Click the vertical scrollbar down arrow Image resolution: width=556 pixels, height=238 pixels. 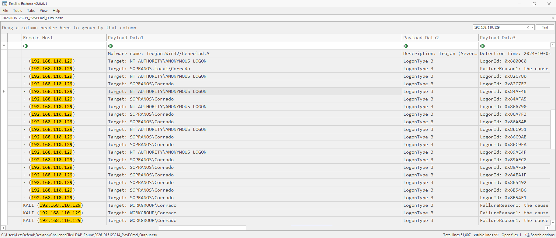pyautogui.click(x=553, y=222)
